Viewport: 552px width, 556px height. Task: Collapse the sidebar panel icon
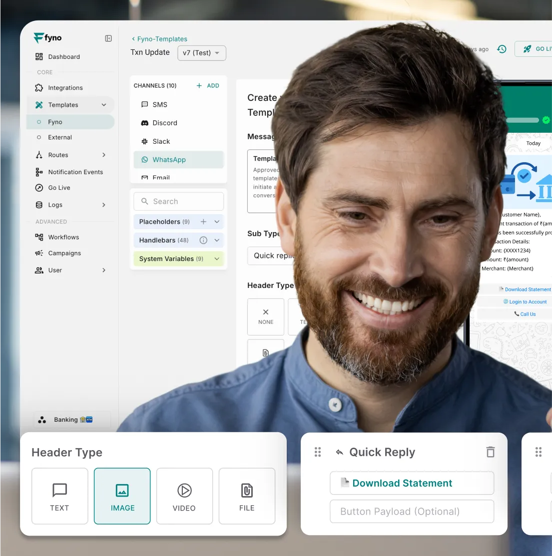pos(108,38)
